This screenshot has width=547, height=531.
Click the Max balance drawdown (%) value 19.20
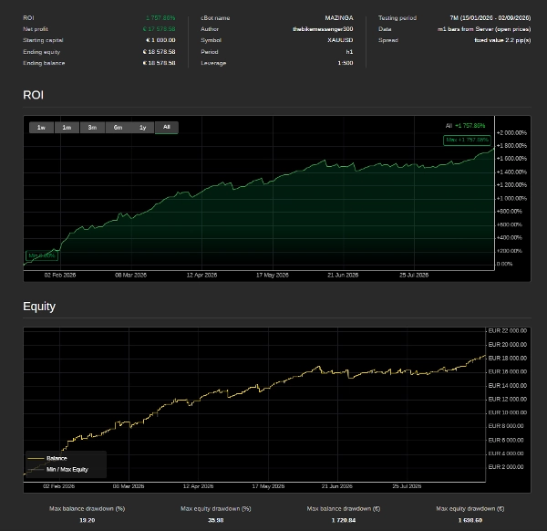pos(88,520)
